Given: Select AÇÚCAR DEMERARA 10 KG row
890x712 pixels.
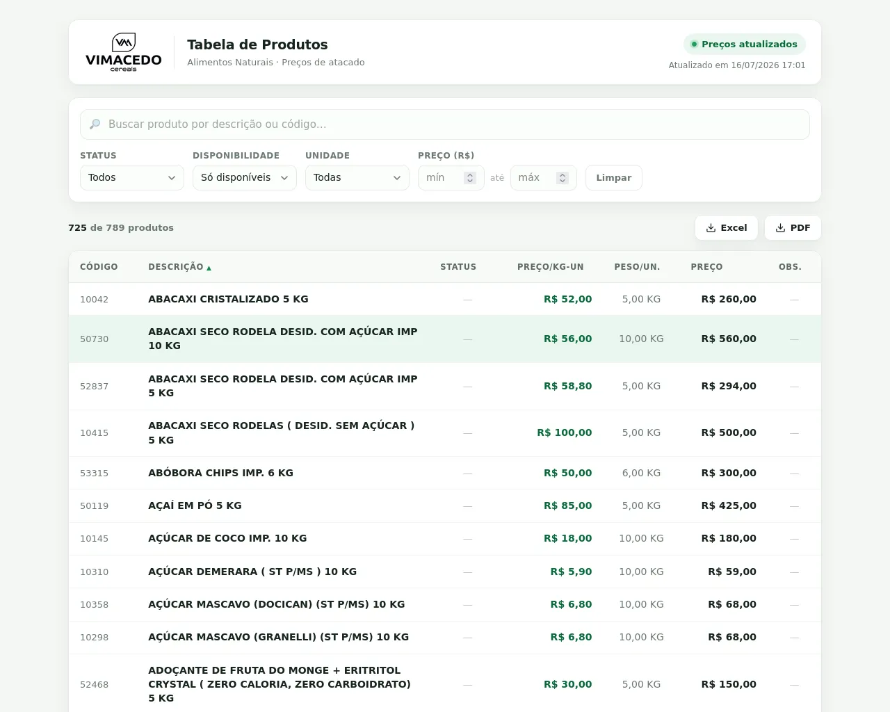Looking at the screenshot, I should (x=445, y=572).
